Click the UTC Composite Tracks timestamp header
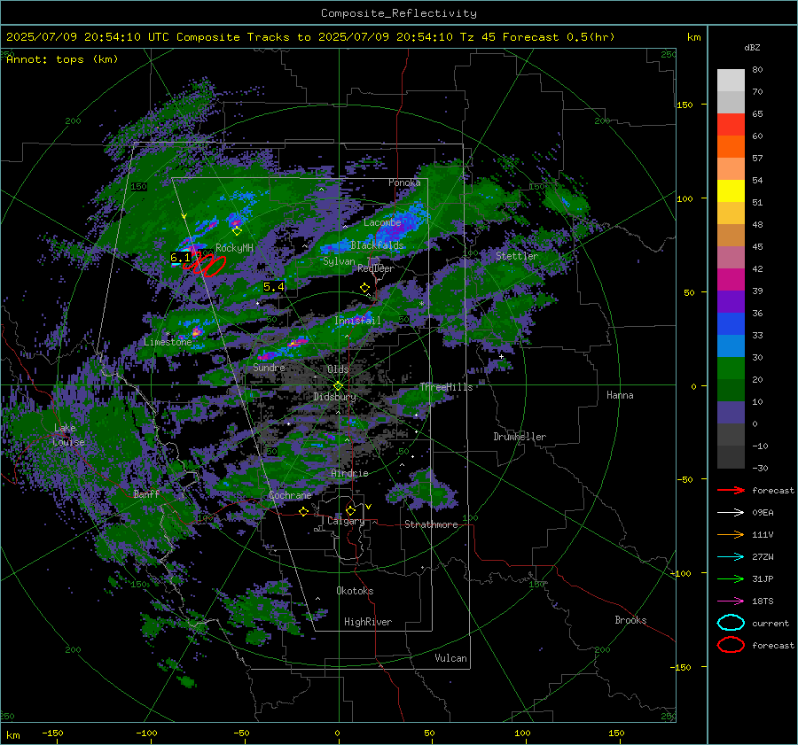Viewport: 798px width, 745px height. tap(310, 37)
